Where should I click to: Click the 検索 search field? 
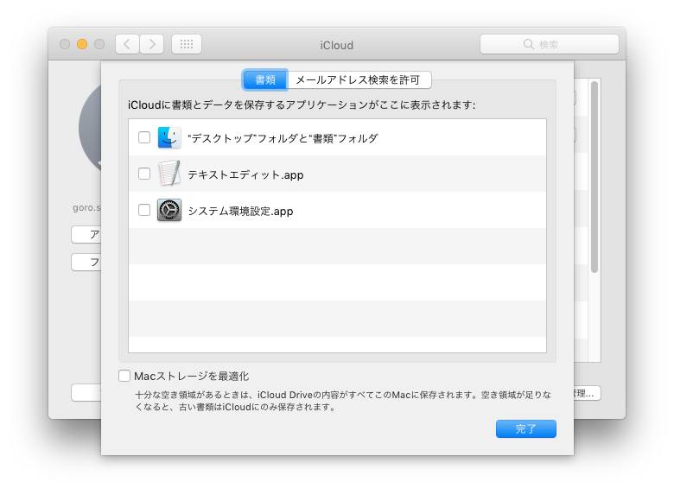(x=550, y=44)
